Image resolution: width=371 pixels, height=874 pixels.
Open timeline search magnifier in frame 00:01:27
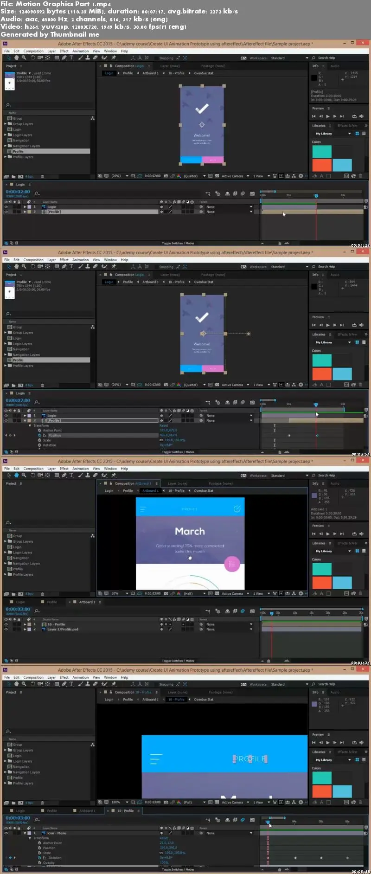(37, 193)
